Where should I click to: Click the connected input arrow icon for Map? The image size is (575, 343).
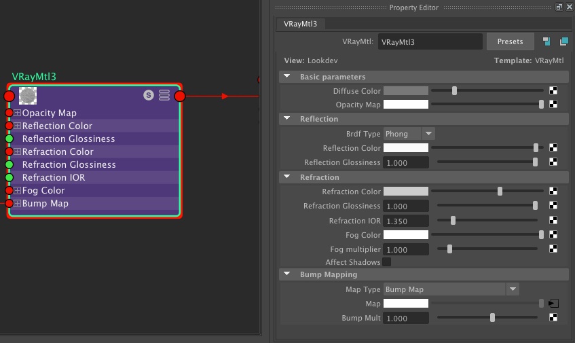(x=553, y=304)
